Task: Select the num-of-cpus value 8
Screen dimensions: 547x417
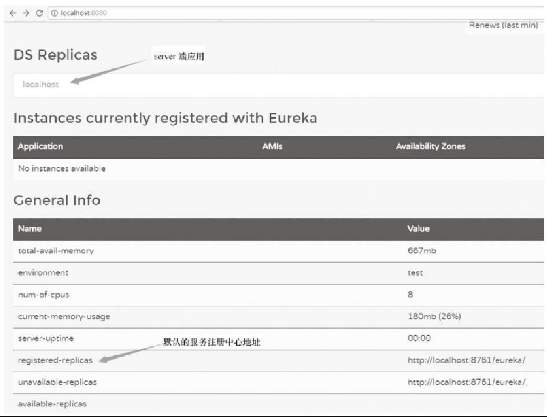Action: 410,295
